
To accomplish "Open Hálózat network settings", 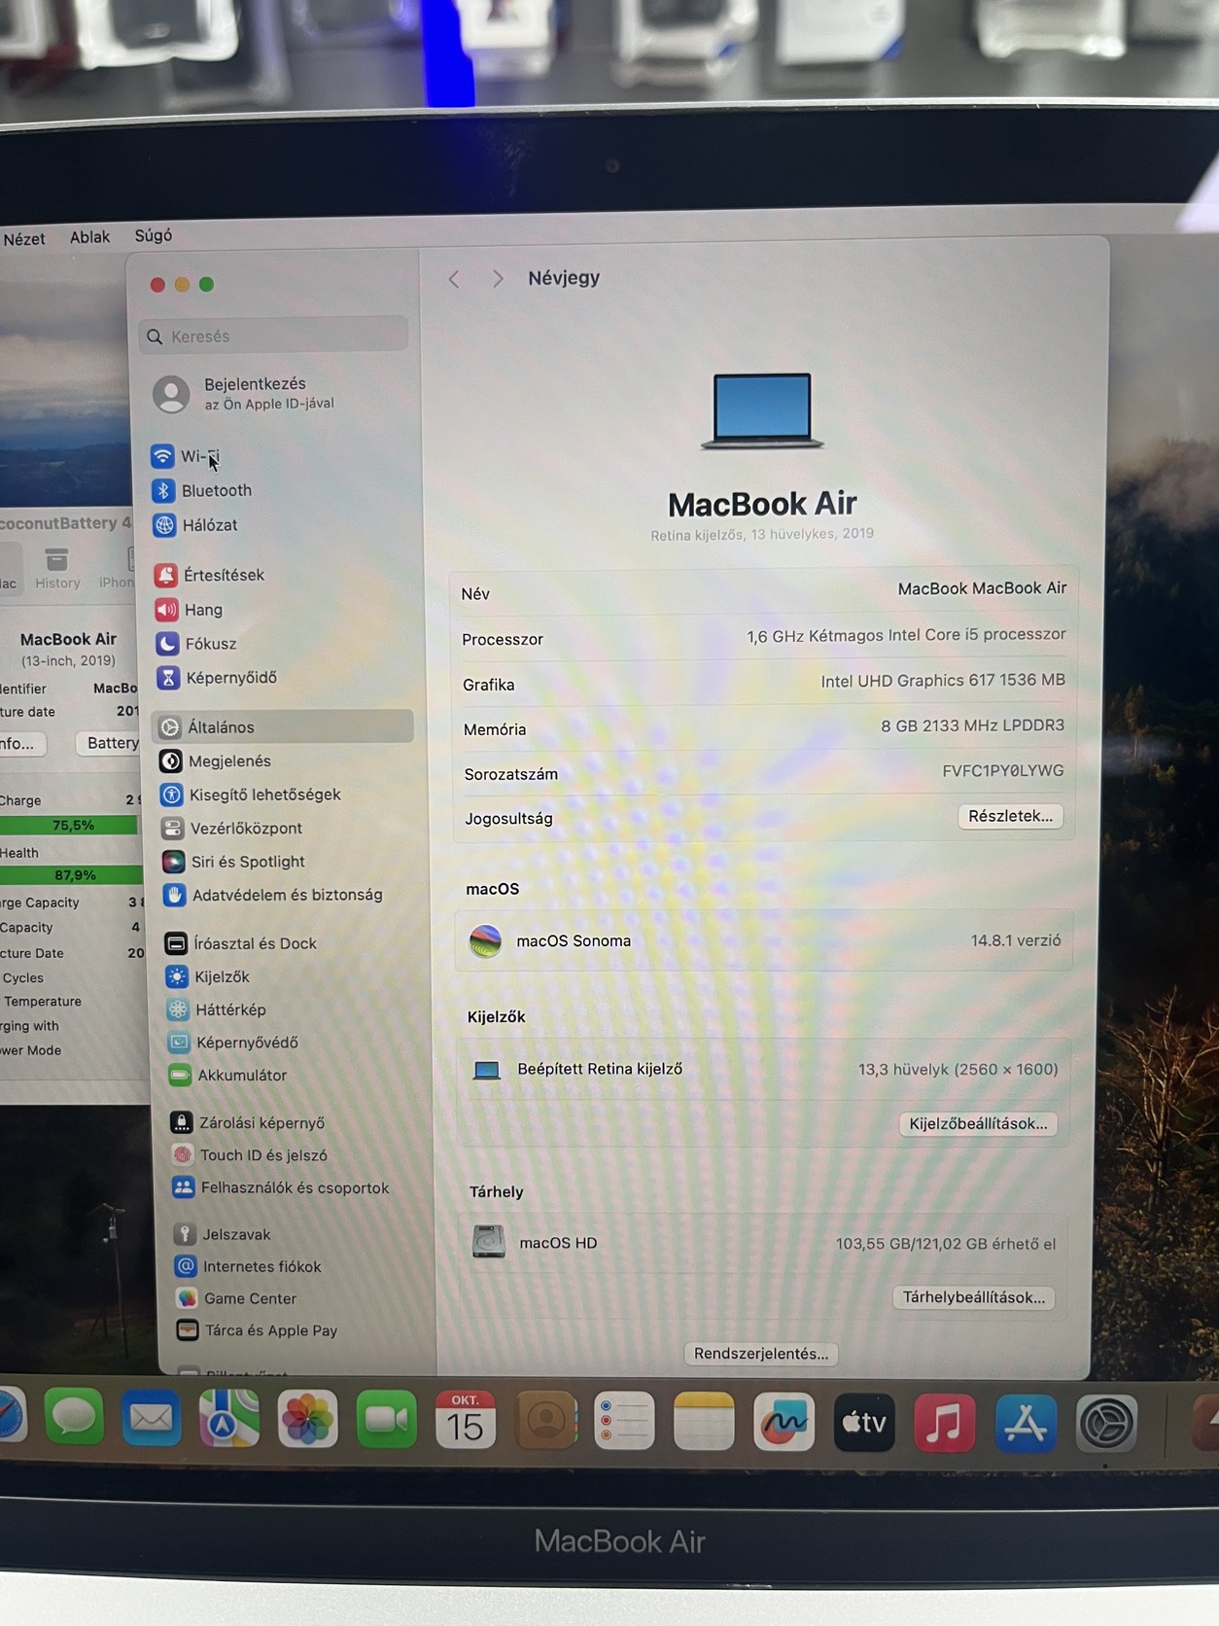I will pyautogui.click(x=195, y=525).
